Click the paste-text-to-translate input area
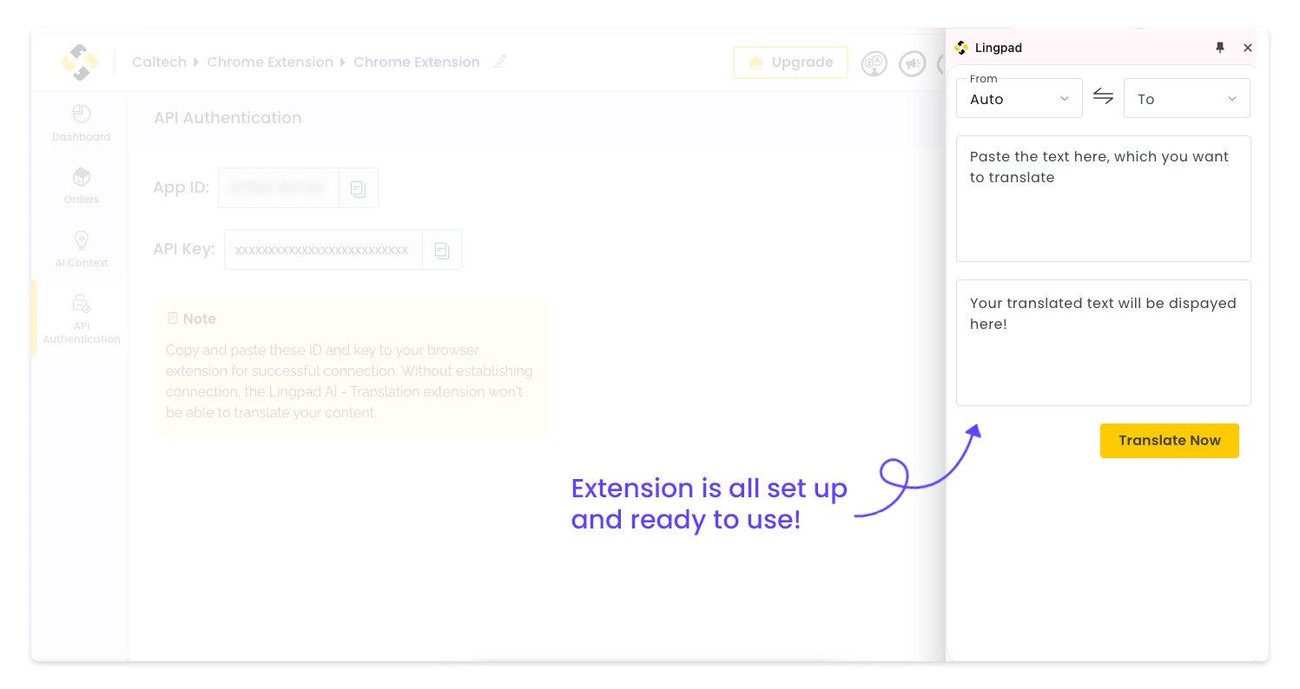1300x689 pixels. pos(1104,199)
